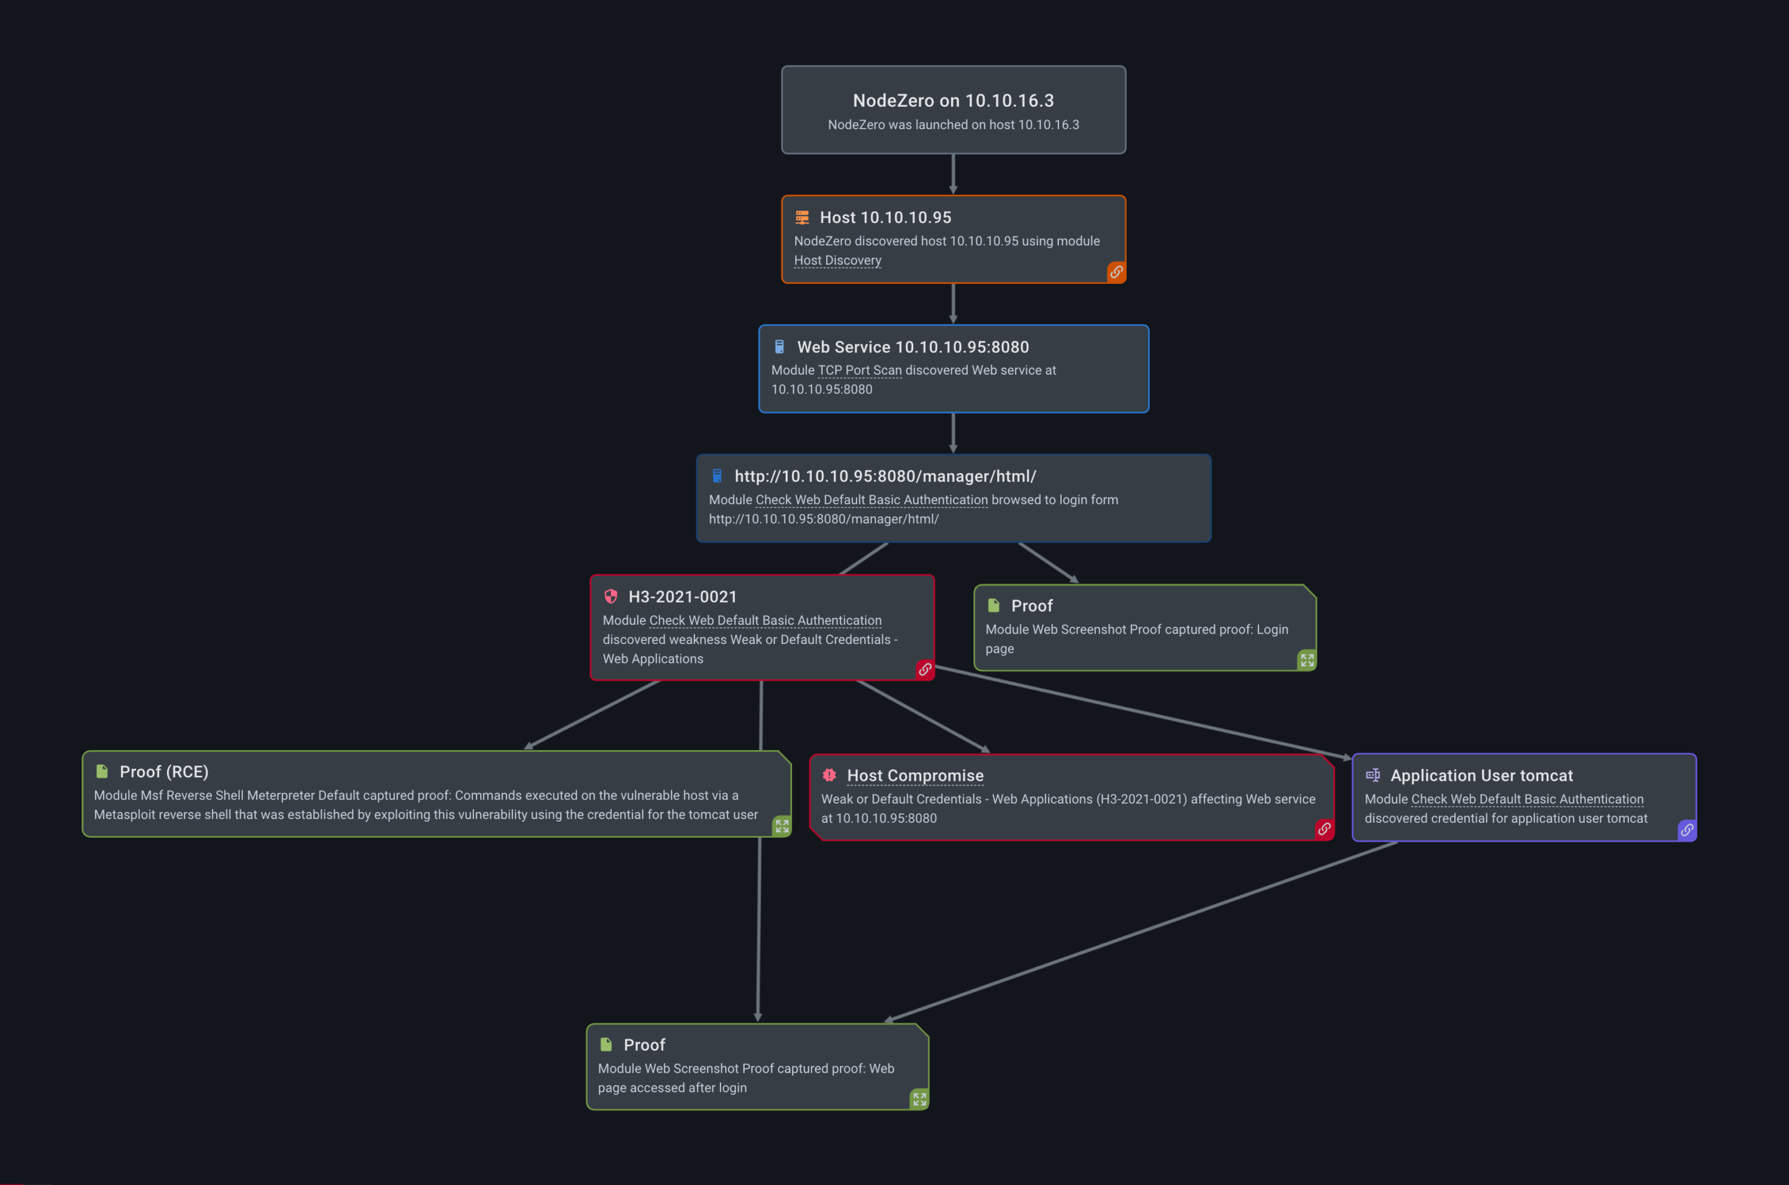Click the red link icon on H3-2021-0021 node

tap(924, 670)
